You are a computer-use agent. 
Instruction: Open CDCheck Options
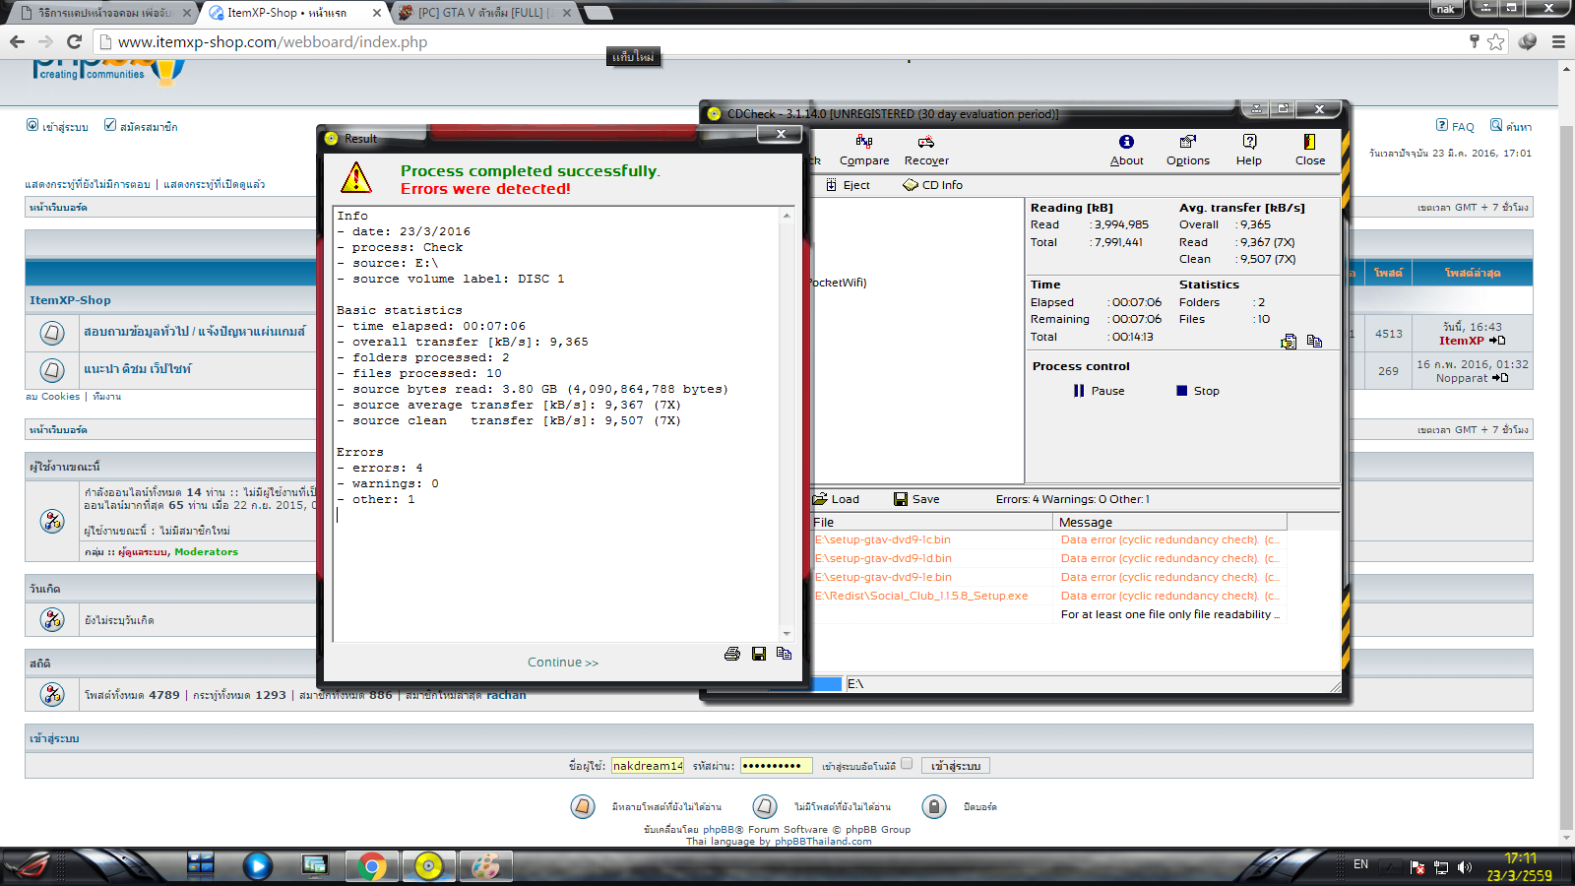click(1187, 150)
